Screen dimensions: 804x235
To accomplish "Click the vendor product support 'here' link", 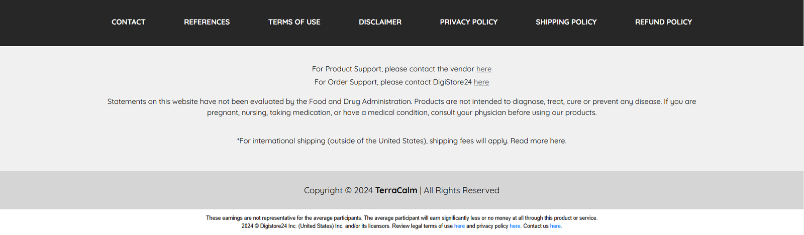I will click(484, 69).
